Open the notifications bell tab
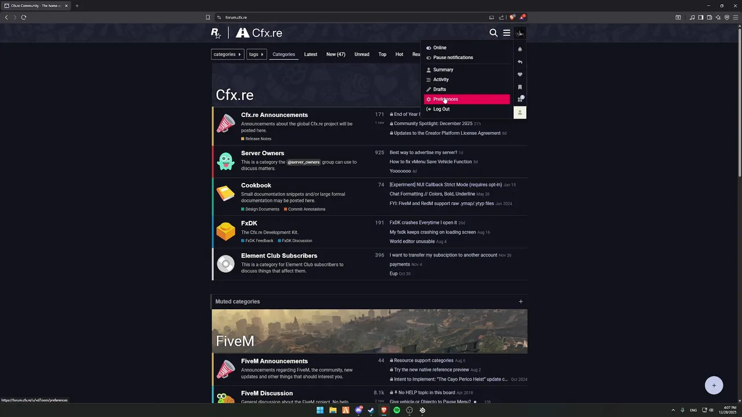Image resolution: width=742 pixels, height=417 pixels. point(520,49)
